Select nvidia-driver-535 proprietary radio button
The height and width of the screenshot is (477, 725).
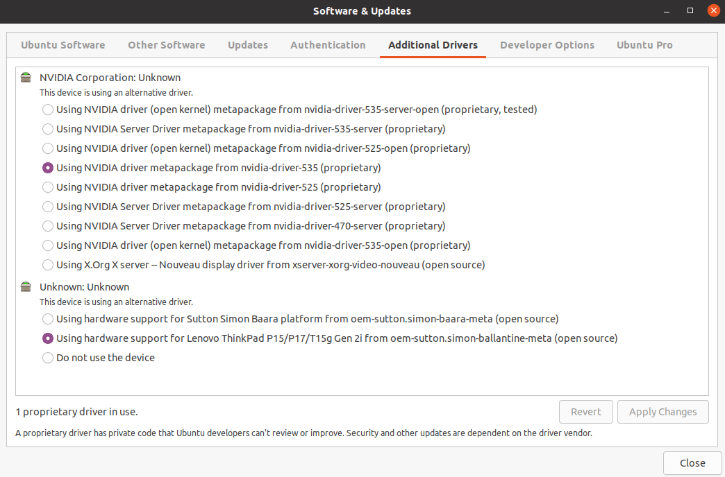(48, 168)
